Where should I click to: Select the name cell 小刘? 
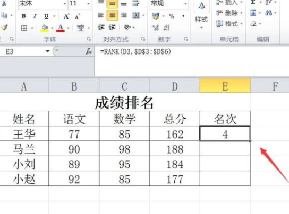click(x=24, y=164)
